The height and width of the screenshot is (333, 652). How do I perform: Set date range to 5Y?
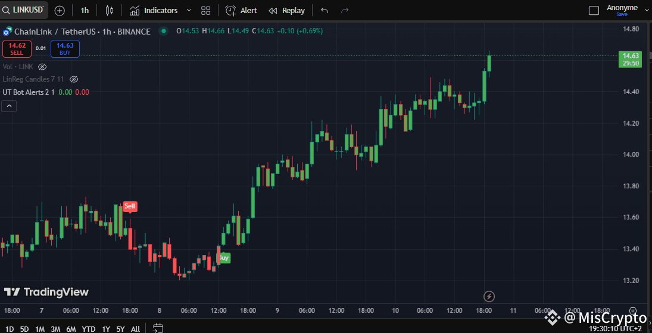[120, 329]
